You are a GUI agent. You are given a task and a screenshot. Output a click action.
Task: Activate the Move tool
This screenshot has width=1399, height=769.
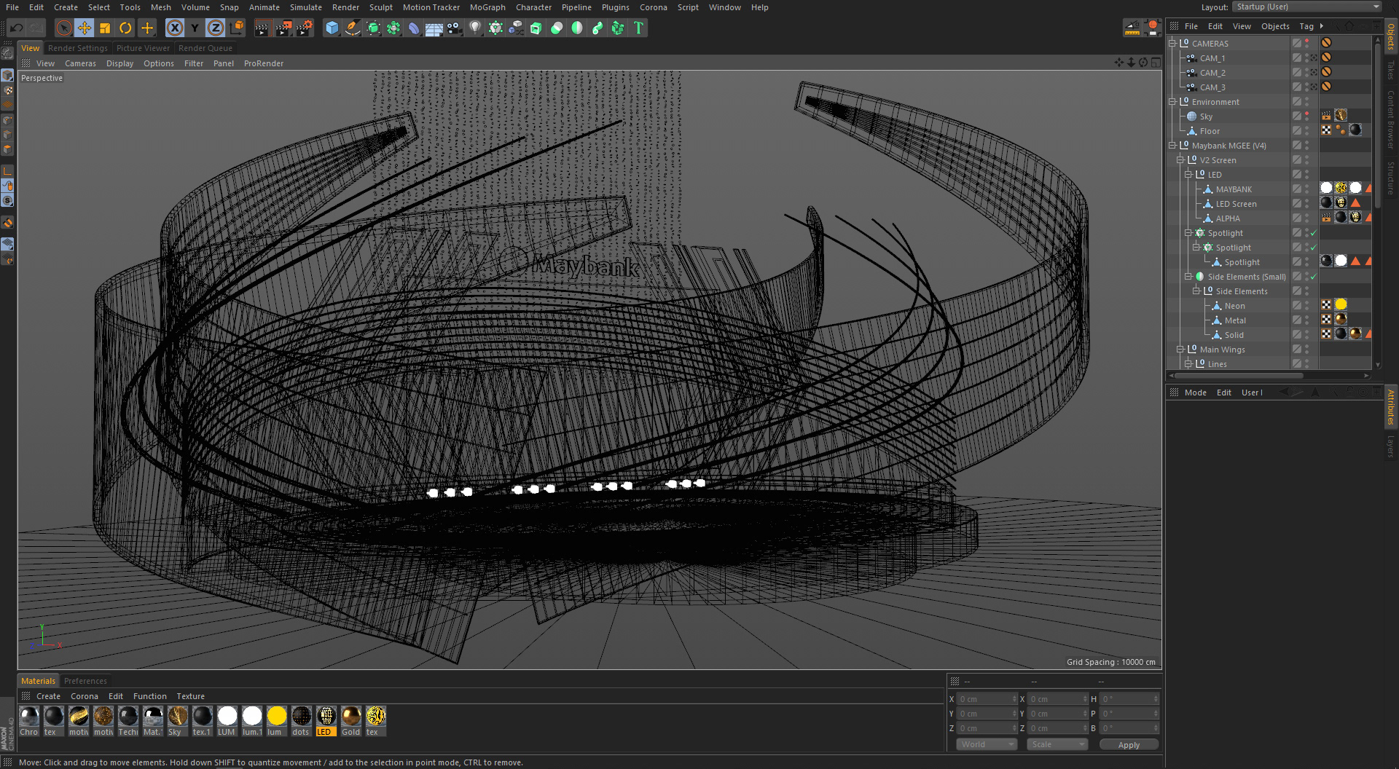tap(85, 28)
